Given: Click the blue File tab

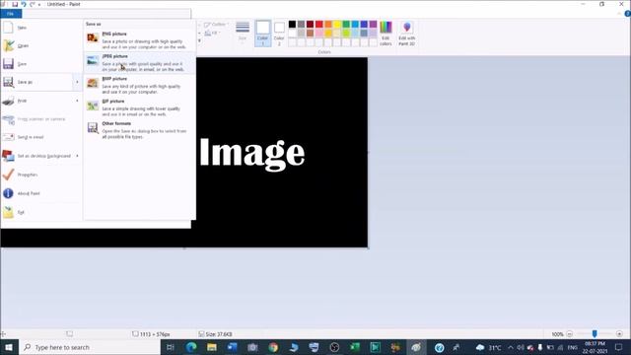Looking at the screenshot, I should [x=11, y=14].
